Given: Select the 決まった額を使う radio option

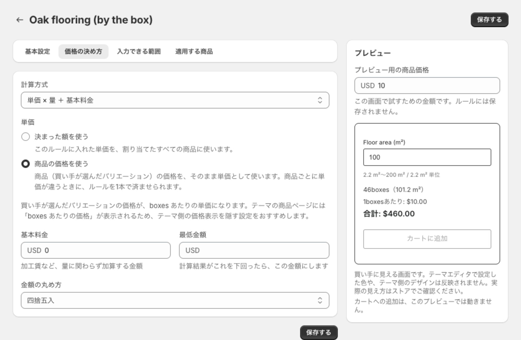Looking at the screenshot, I should (26, 137).
